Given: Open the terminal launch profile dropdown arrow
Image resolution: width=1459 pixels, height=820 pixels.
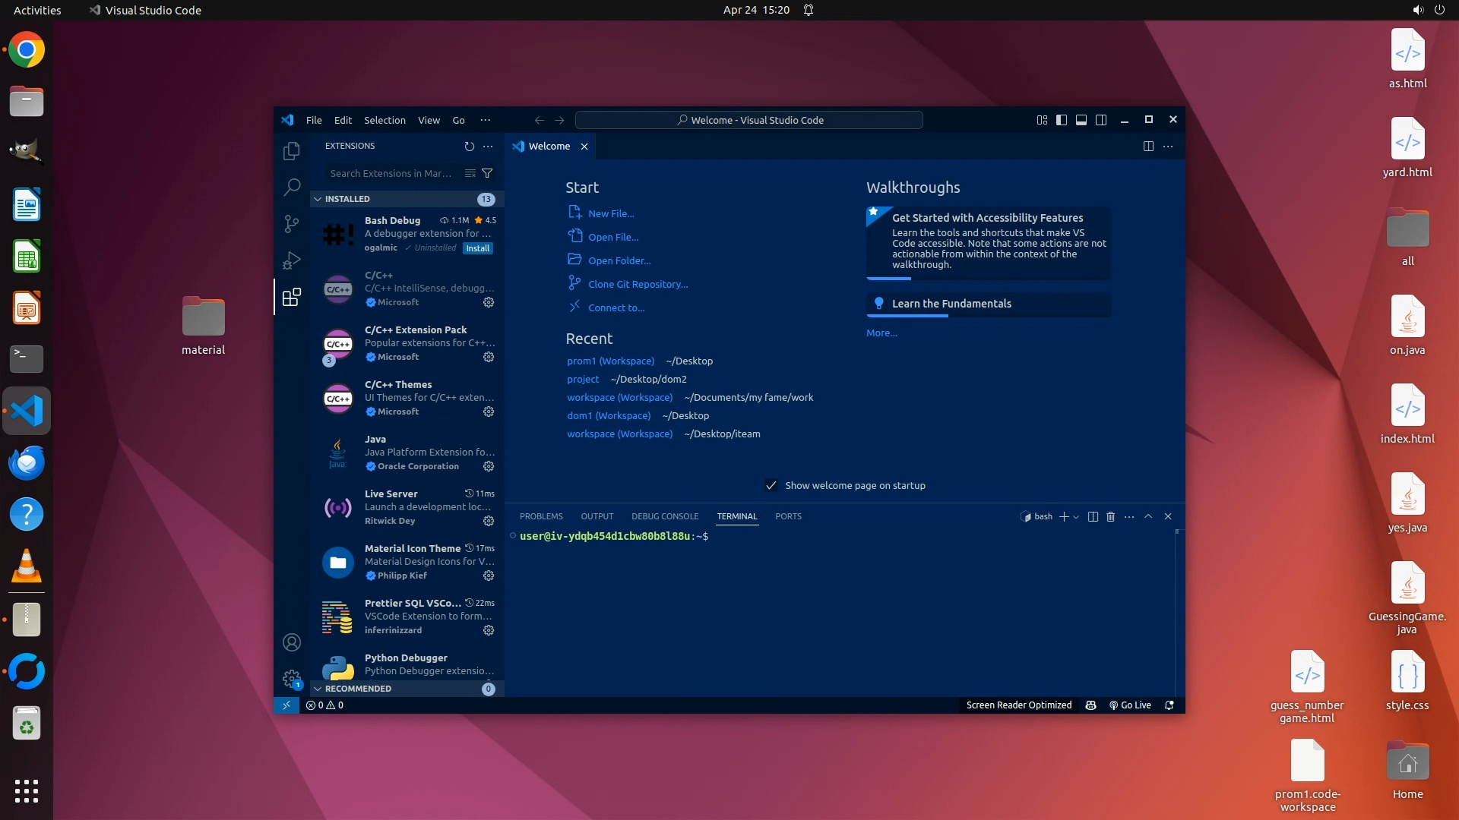Looking at the screenshot, I should tap(1076, 517).
